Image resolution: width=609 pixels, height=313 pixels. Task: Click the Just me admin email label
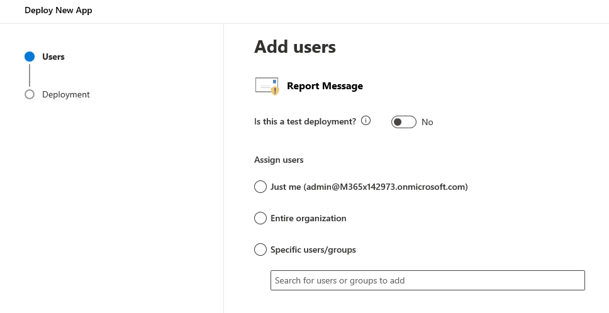coord(369,187)
